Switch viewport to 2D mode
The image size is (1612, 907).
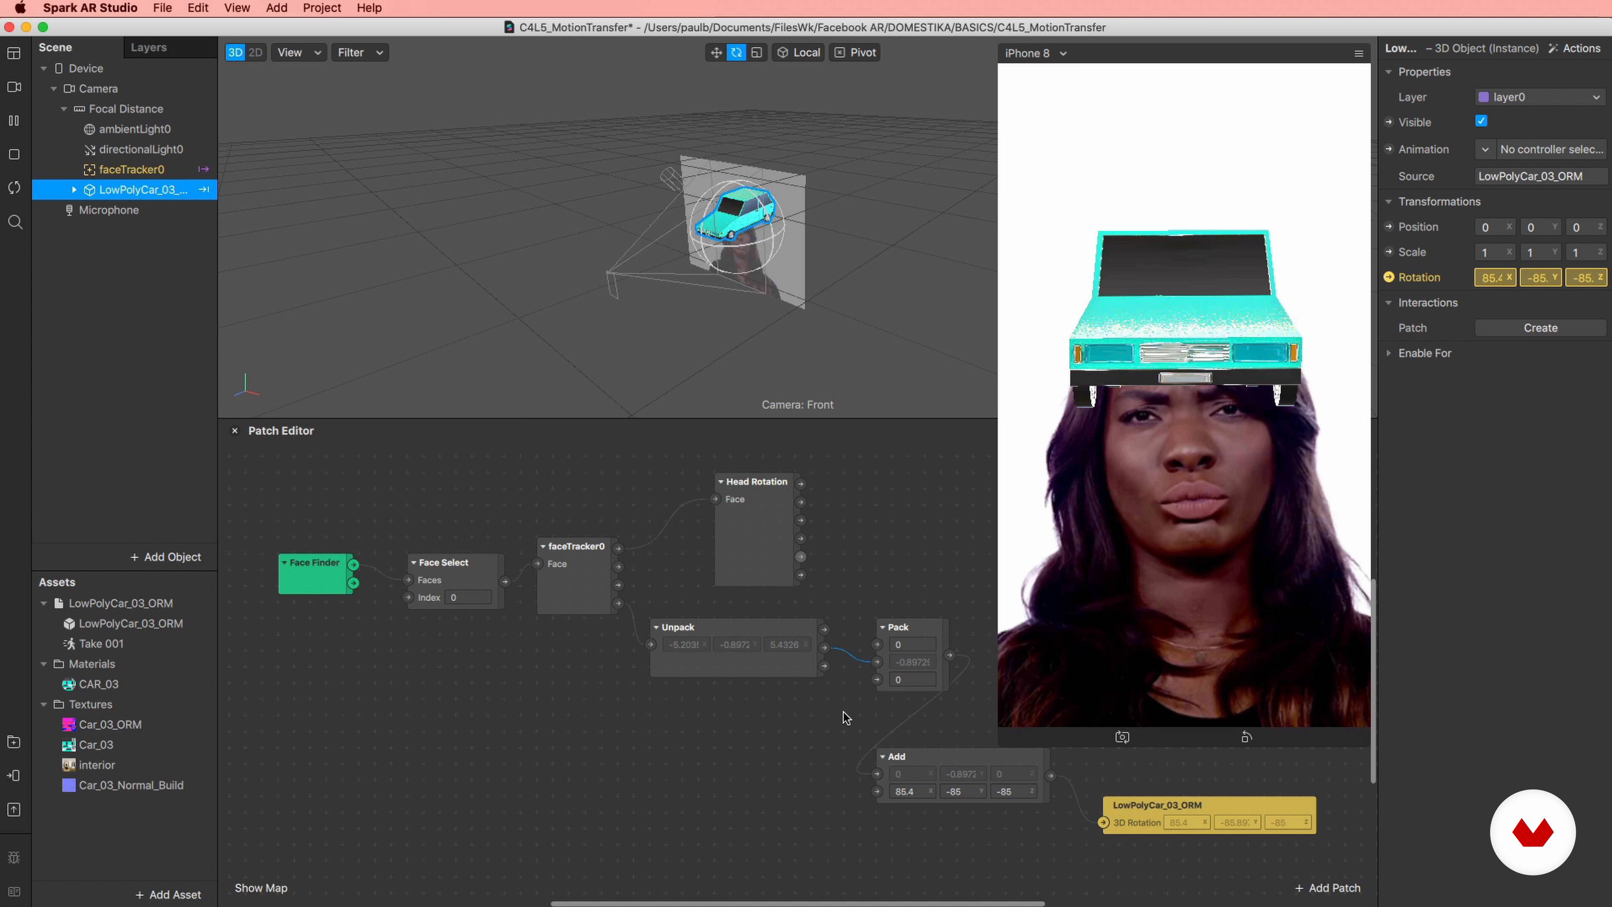click(x=255, y=52)
